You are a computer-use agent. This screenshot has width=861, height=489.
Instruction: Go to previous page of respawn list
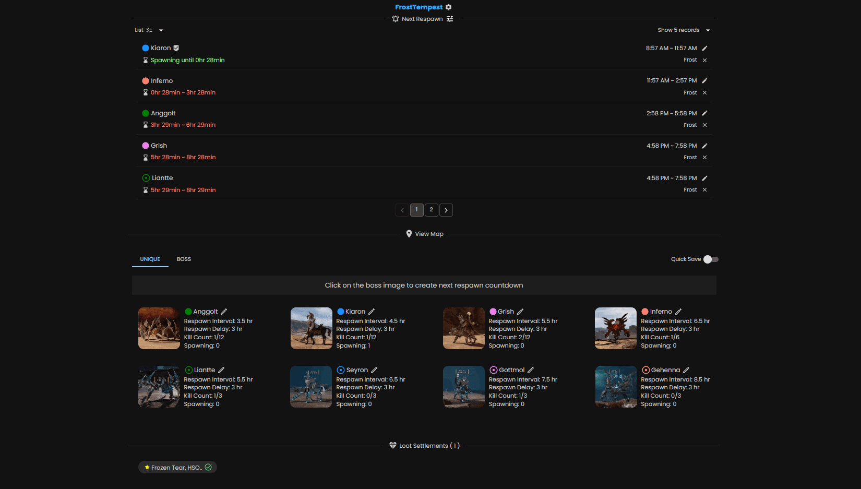tap(402, 210)
